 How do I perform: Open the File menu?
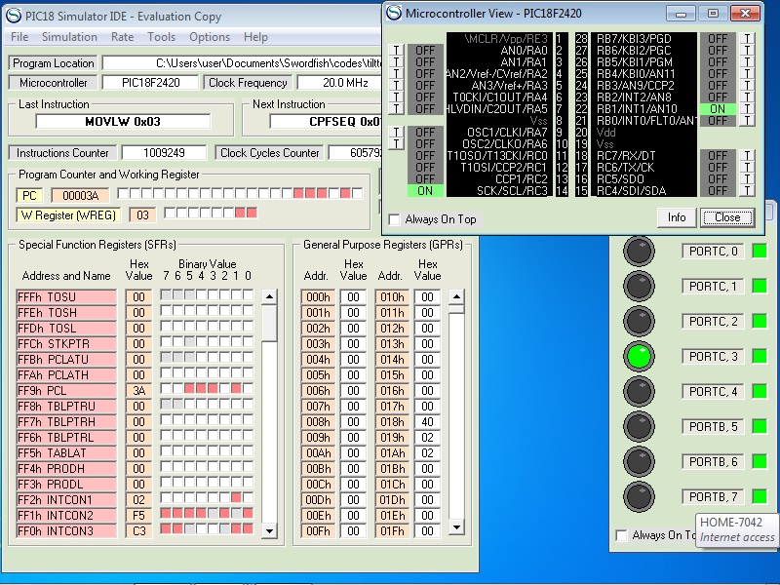point(19,37)
